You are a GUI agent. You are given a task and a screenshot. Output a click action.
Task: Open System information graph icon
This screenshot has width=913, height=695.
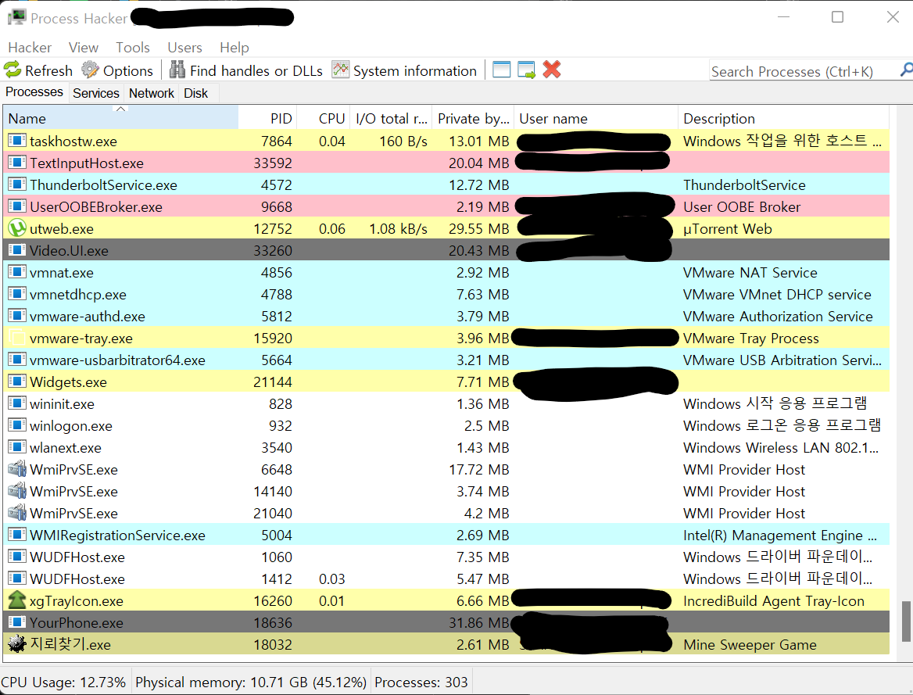(341, 70)
